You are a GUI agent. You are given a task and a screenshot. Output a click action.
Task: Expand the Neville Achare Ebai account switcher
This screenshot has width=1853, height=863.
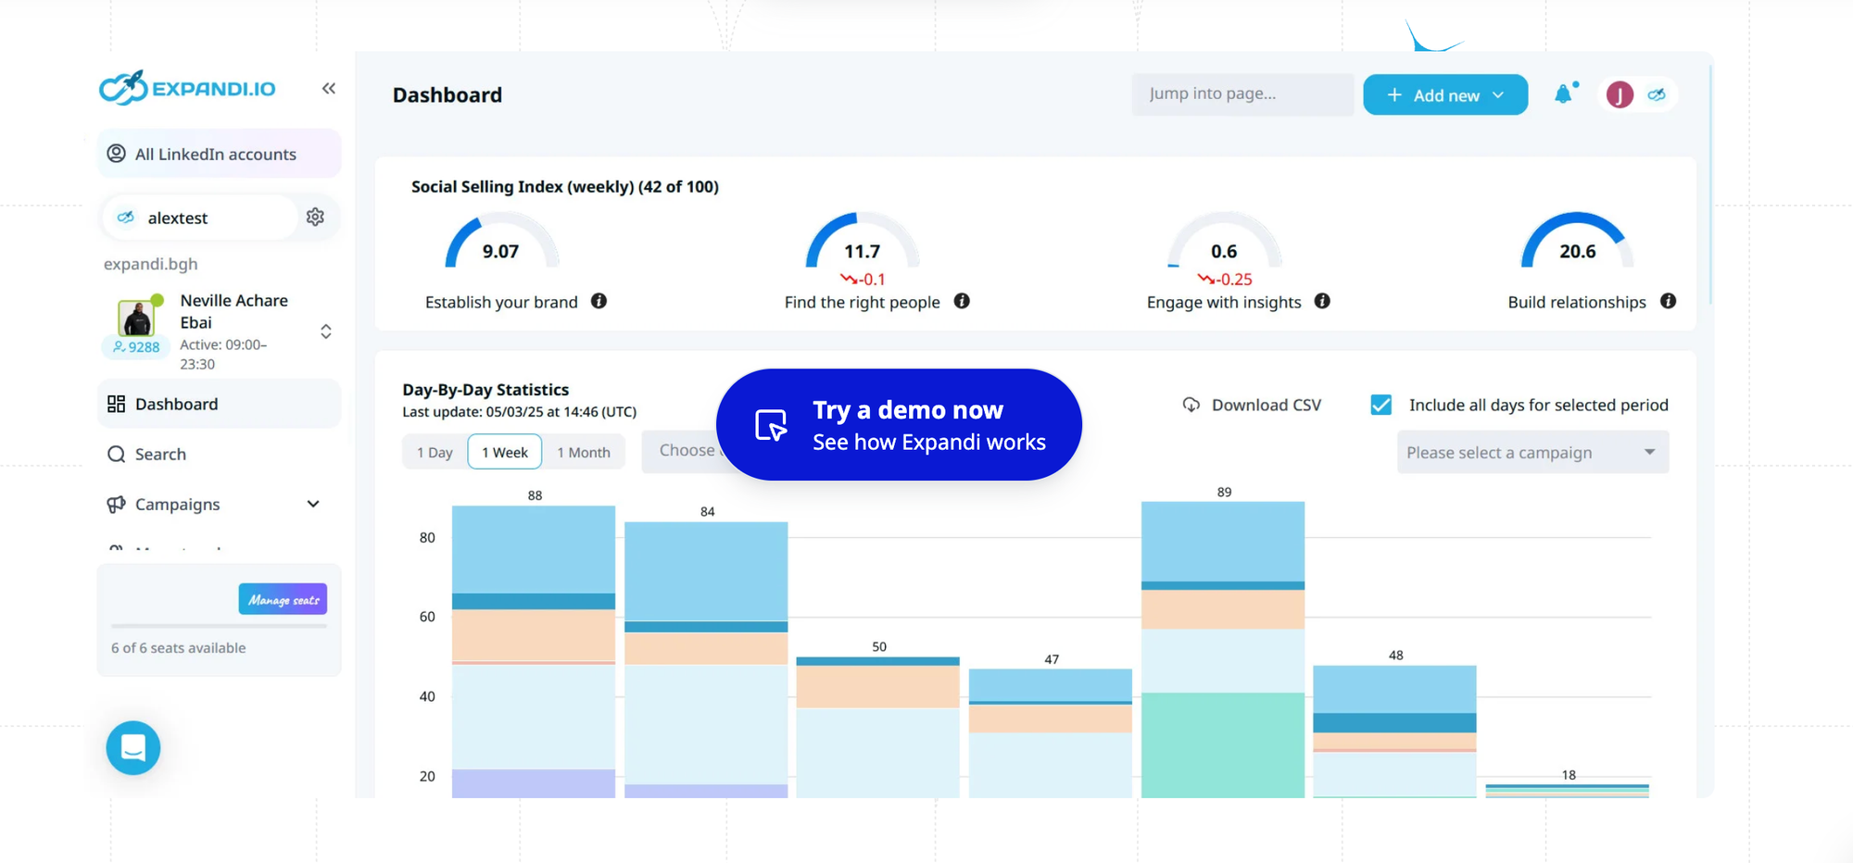tap(325, 331)
